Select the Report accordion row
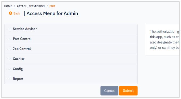 (x=71, y=79)
